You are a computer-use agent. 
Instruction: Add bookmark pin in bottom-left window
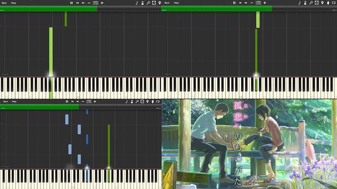pos(147,101)
